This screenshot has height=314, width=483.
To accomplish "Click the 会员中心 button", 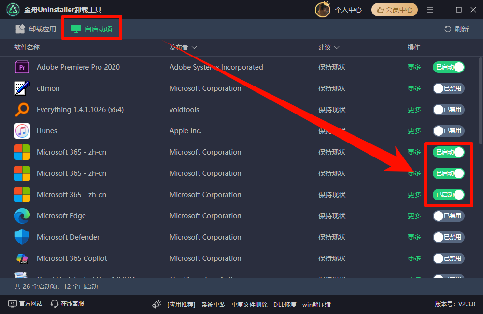I will (394, 9).
